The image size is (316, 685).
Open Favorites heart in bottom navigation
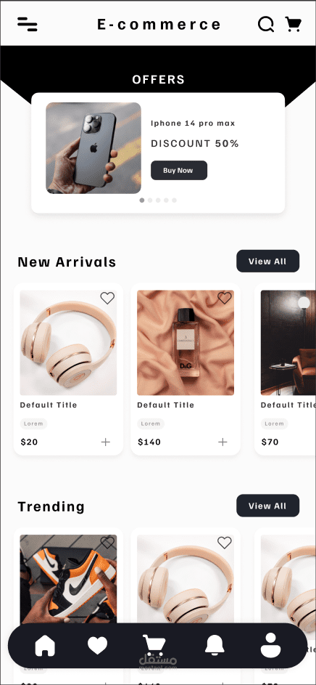[x=97, y=645]
